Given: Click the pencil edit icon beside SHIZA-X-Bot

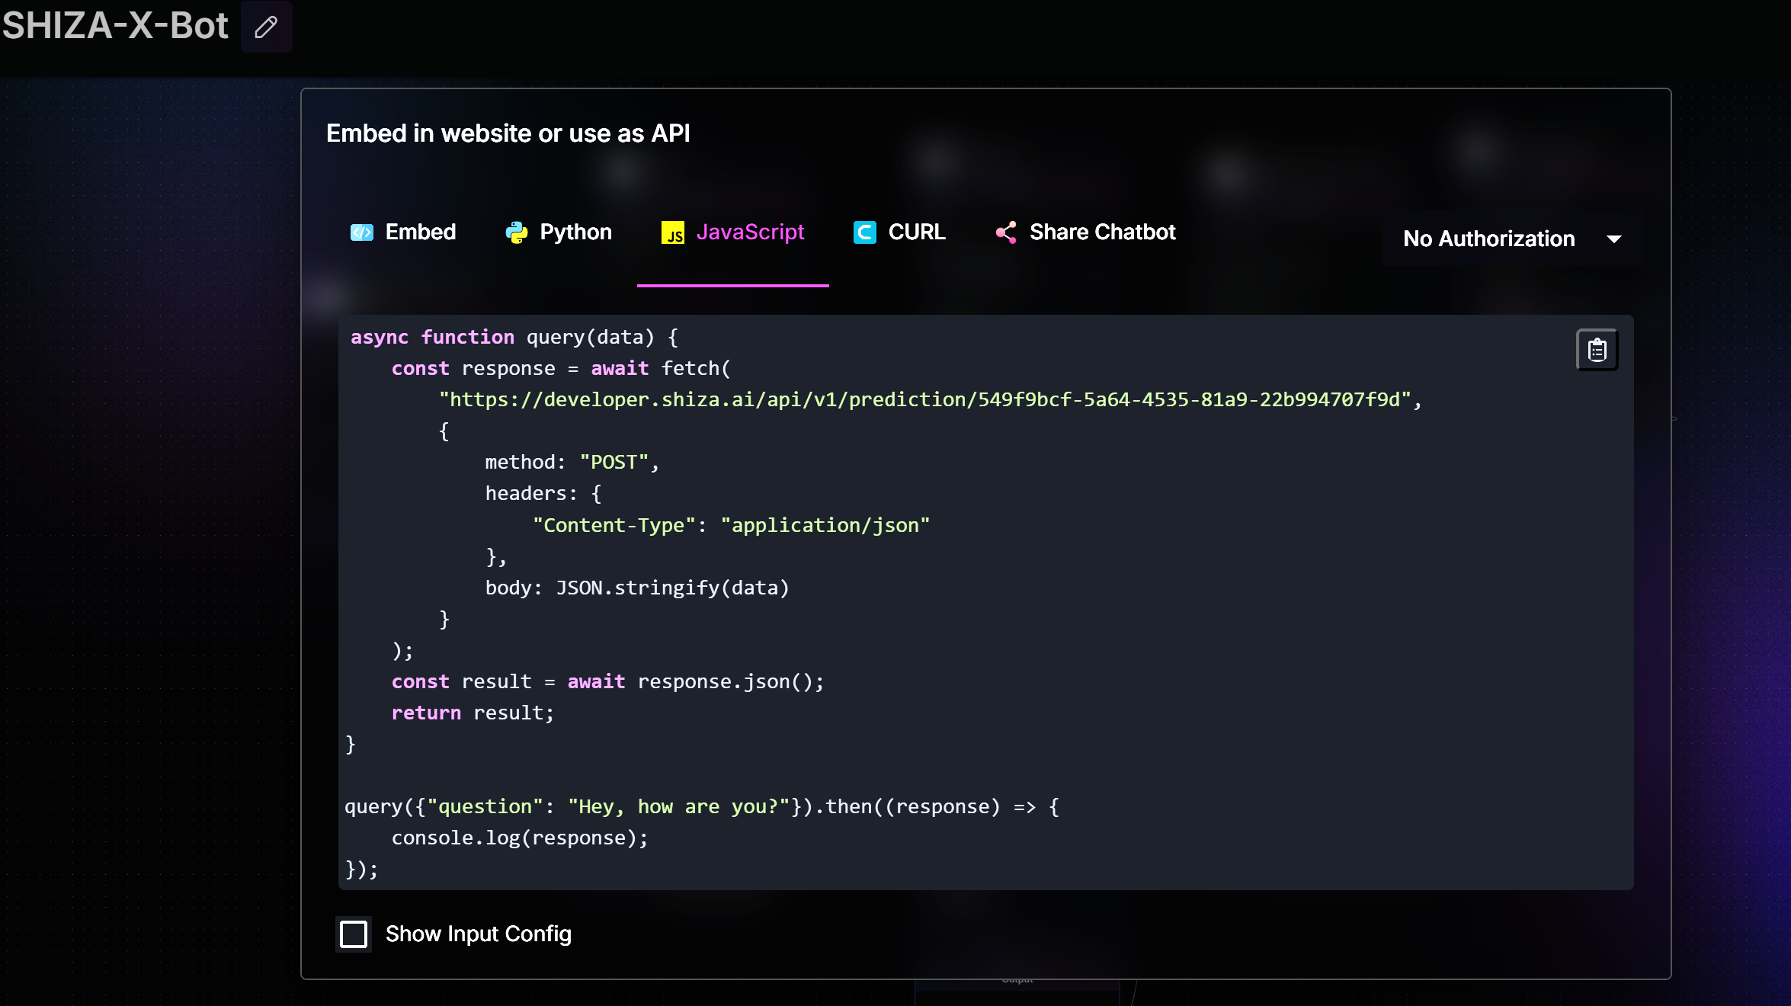Looking at the screenshot, I should [x=266, y=27].
